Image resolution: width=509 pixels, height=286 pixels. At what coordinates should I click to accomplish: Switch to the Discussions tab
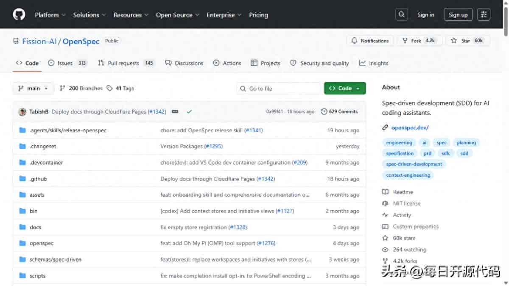click(184, 63)
